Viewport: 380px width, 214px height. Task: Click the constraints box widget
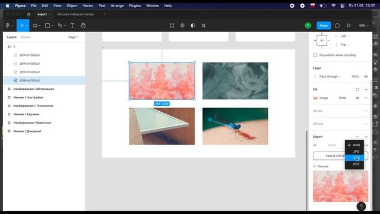click(322, 40)
